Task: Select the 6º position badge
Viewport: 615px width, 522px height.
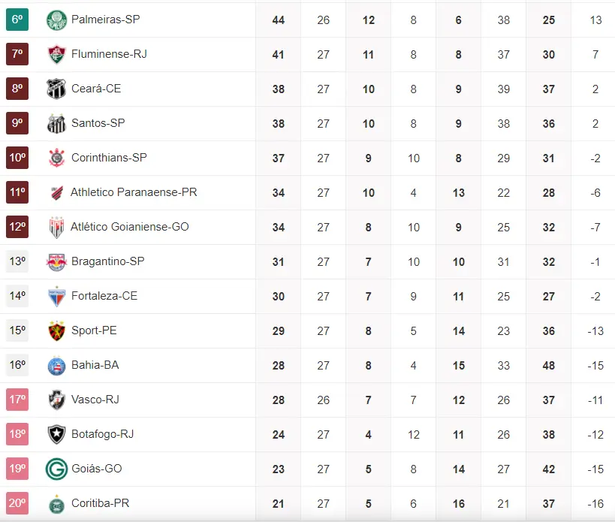Action: coord(17,20)
